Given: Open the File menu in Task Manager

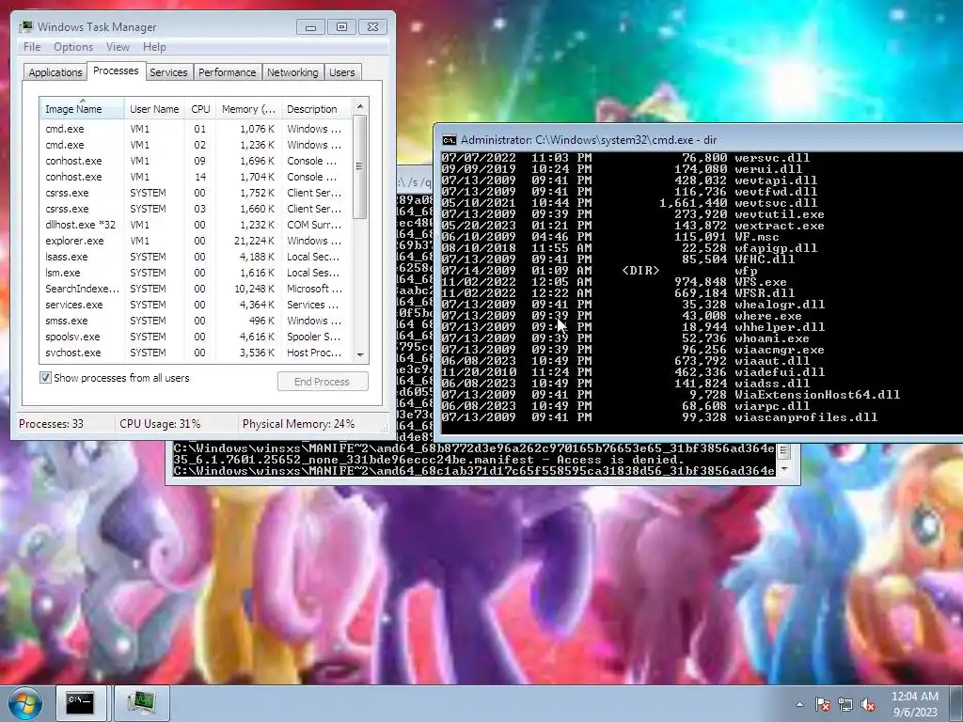Looking at the screenshot, I should tap(32, 47).
